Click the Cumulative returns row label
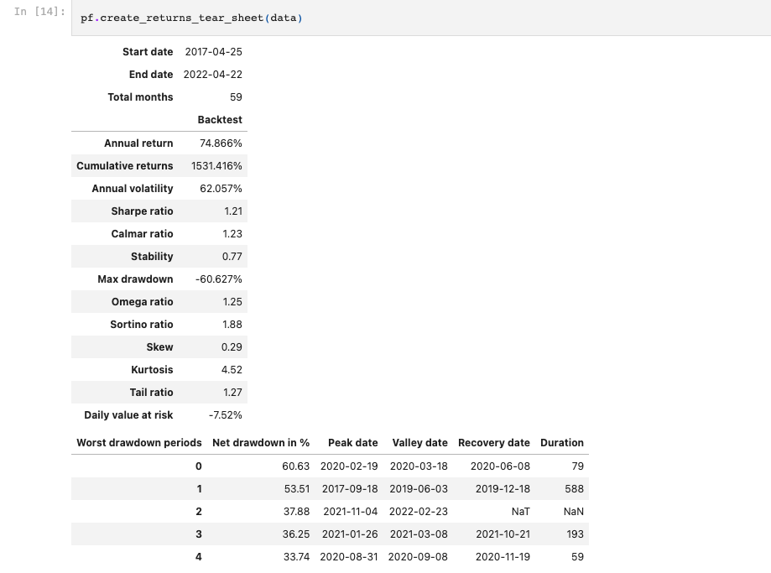This screenshot has height=573, width=771. pyautogui.click(x=124, y=166)
